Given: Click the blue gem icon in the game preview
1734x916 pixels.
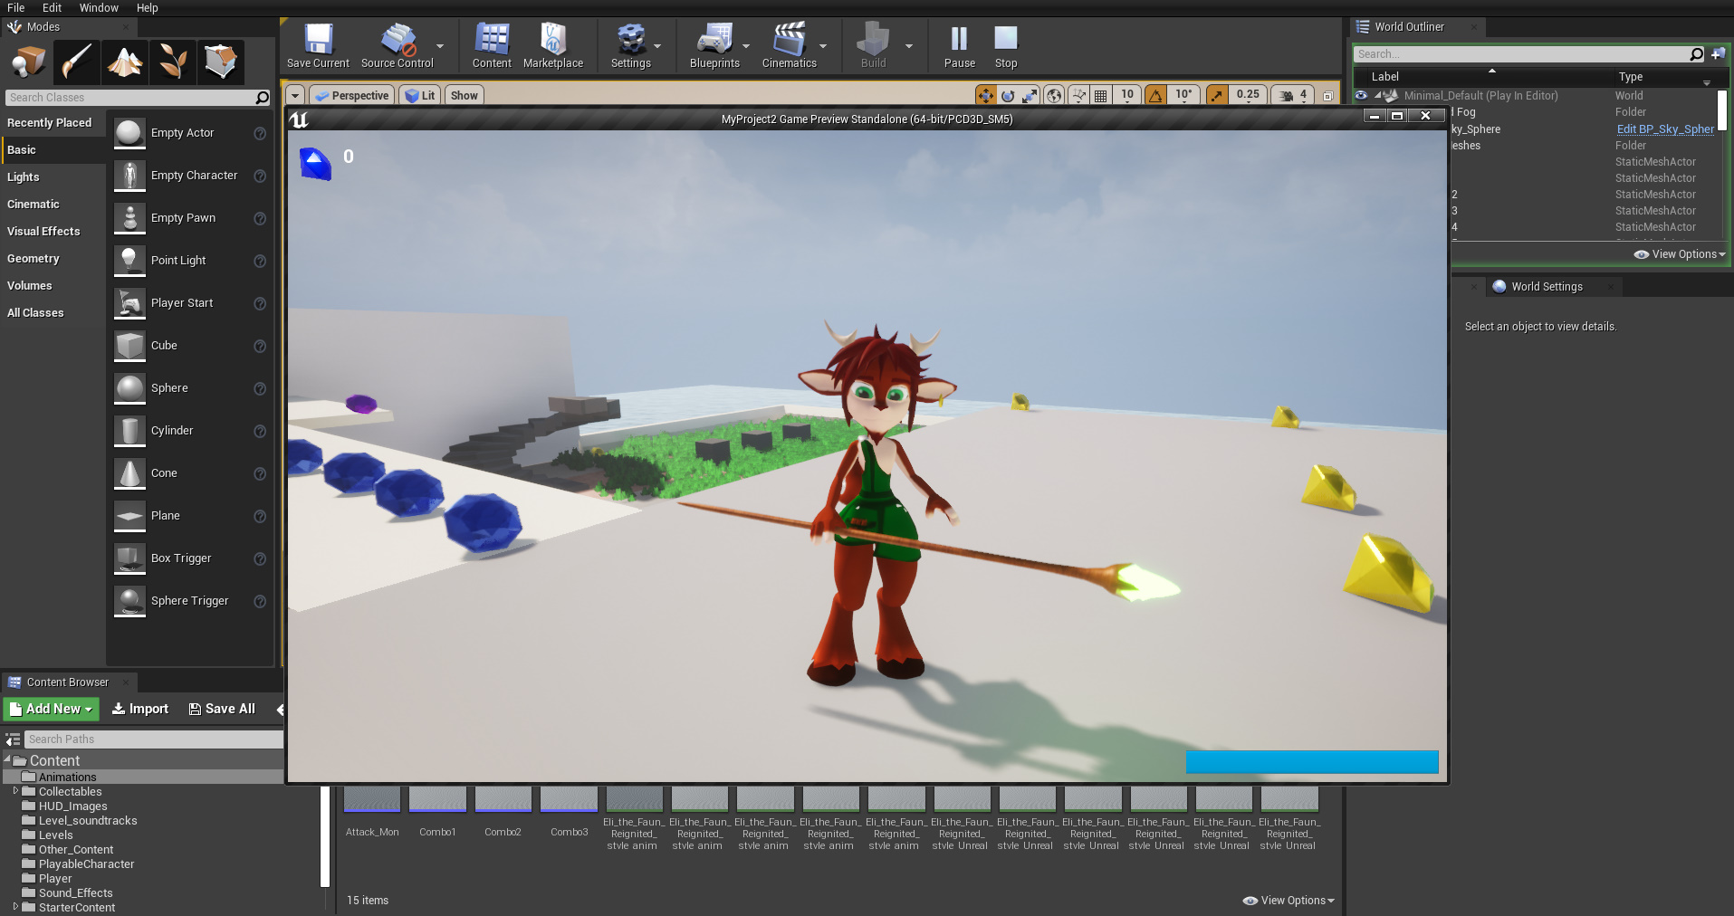Looking at the screenshot, I should tap(315, 164).
